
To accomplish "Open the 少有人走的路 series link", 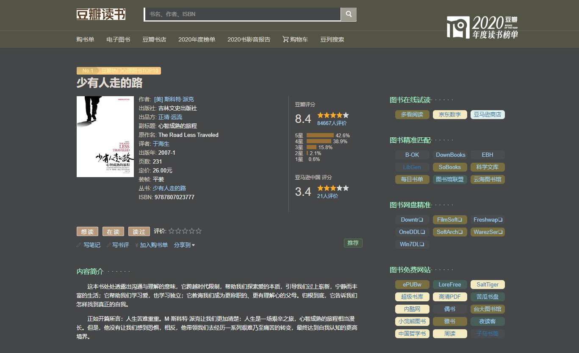I will (169, 188).
